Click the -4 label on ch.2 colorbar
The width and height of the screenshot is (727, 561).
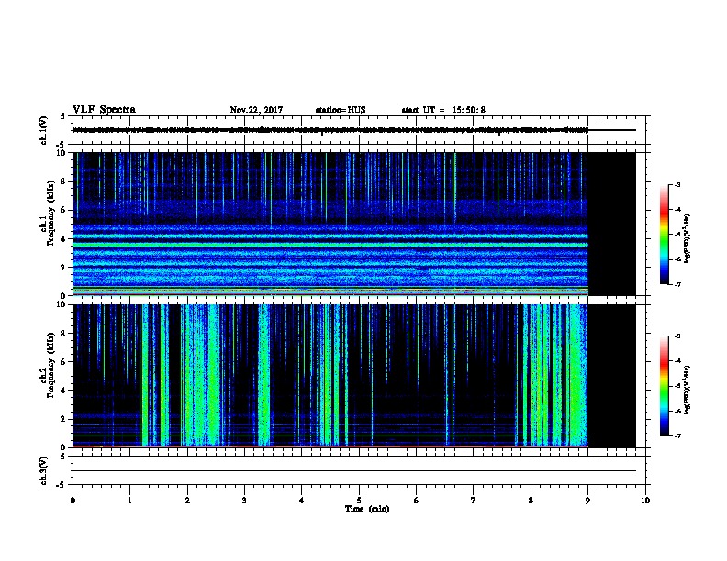[677, 361]
